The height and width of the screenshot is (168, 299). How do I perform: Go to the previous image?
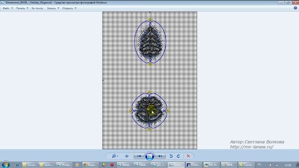pyautogui.click(x=139, y=156)
